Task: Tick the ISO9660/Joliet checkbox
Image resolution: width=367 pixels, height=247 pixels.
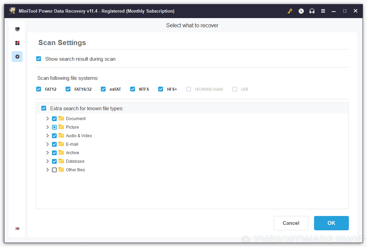Action: pyautogui.click(x=189, y=89)
